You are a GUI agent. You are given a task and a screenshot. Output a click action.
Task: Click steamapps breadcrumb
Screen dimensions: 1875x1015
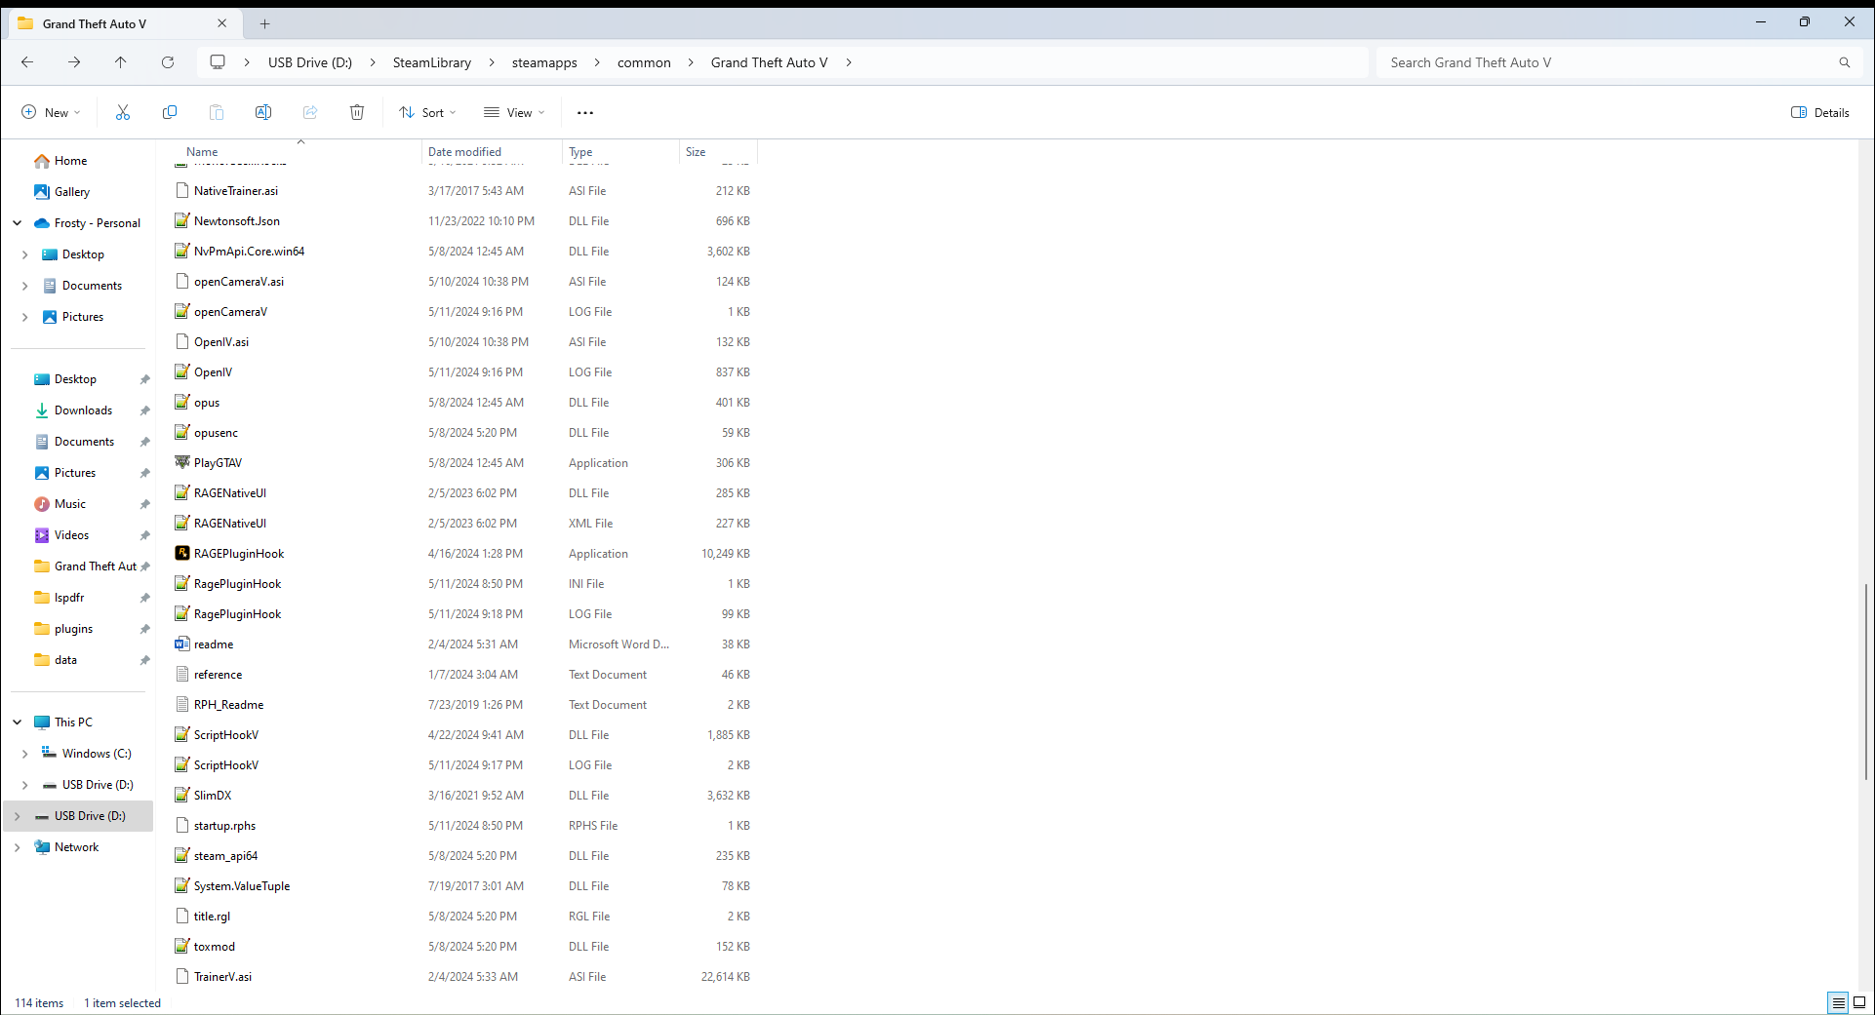pos(544,62)
